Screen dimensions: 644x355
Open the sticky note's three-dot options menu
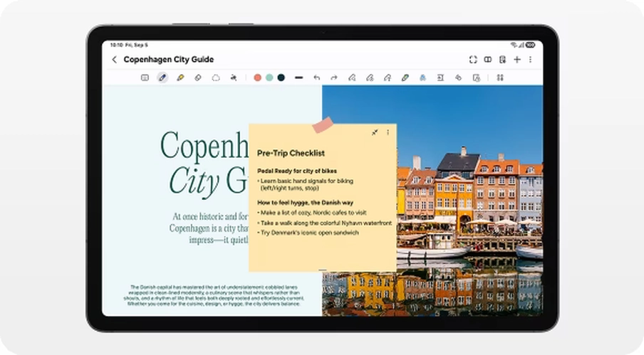(388, 132)
